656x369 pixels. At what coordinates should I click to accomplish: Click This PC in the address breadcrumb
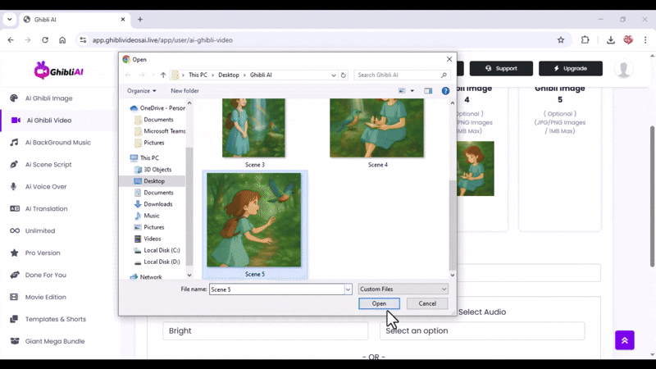[198, 75]
